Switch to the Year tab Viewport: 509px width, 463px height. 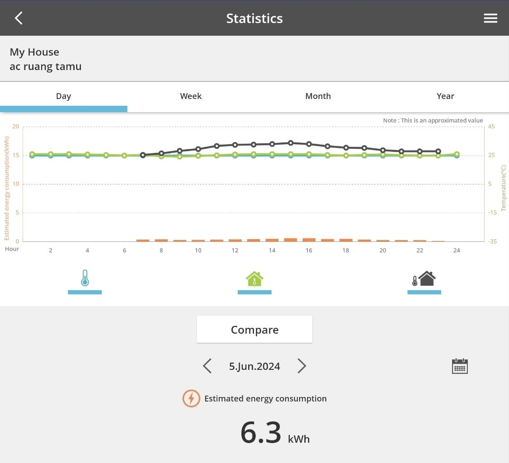pos(445,96)
